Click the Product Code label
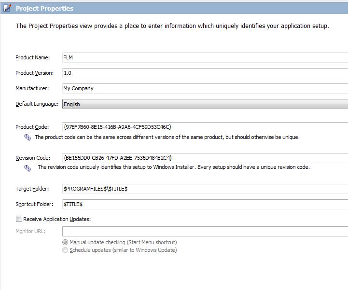This screenshot has width=348, height=290. [x=32, y=127]
